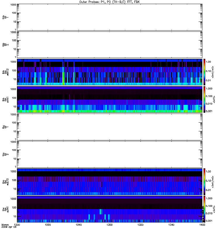Click the 1320 time axis label
The width and height of the screenshot is (219, 233).
coord(140,225)
